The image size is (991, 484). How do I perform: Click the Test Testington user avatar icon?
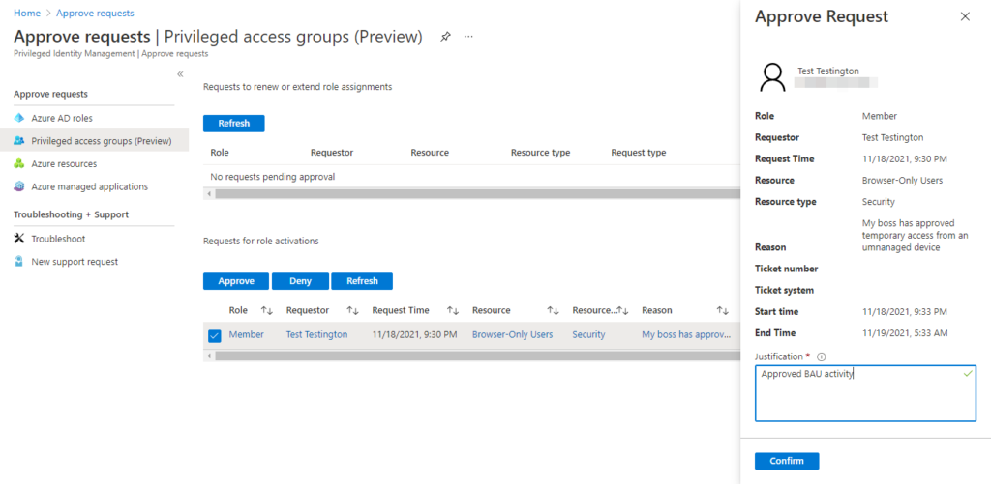coord(772,77)
